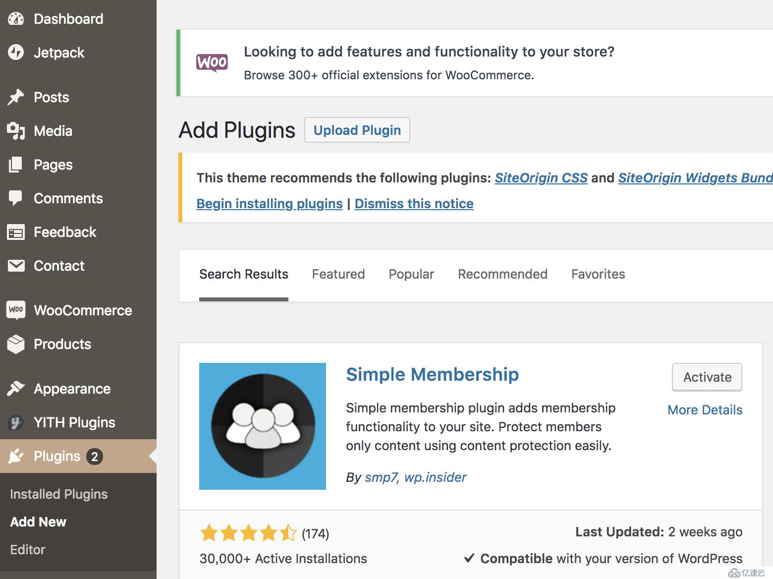Open WooCommerce menu item

click(x=83, y=310)
